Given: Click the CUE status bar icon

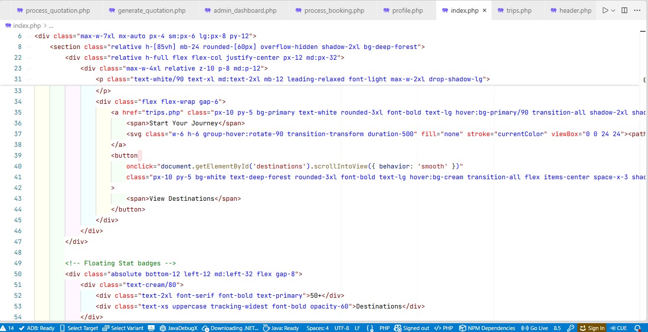Looking at the screenshot, I should point(619,328).
